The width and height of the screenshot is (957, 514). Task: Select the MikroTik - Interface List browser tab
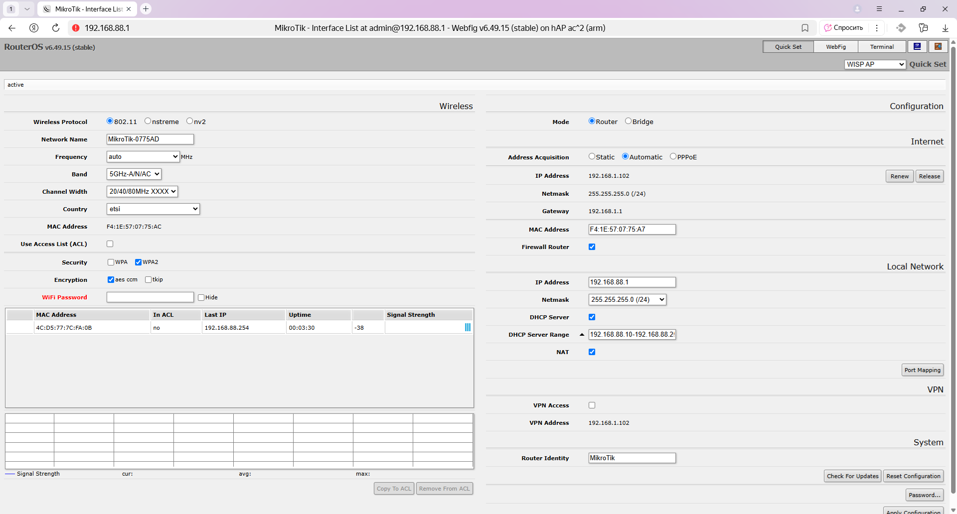[x=87, y=9]
